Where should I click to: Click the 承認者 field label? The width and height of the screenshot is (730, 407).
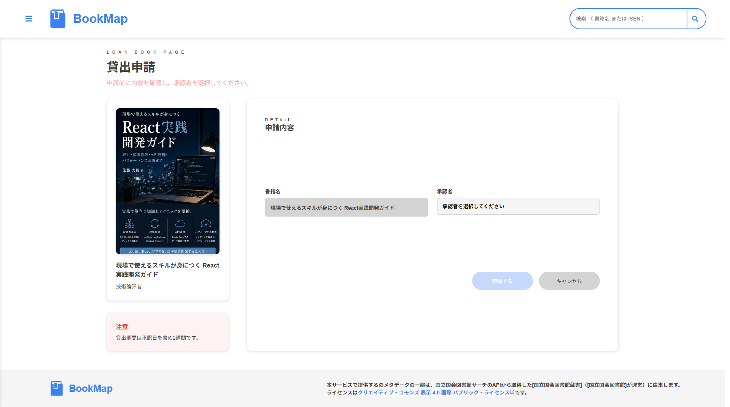coord(445,192)
